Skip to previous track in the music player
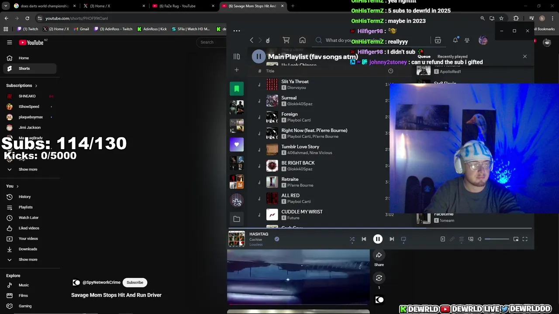This screenshot has height=314, width=559. (x=364, y=239)
